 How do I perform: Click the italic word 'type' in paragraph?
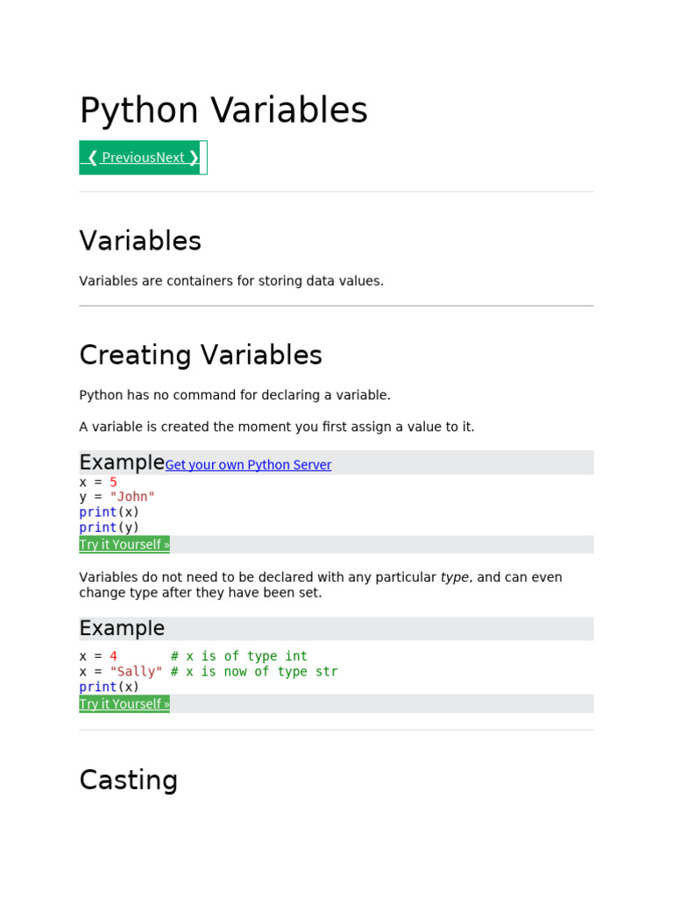(454, 577)
